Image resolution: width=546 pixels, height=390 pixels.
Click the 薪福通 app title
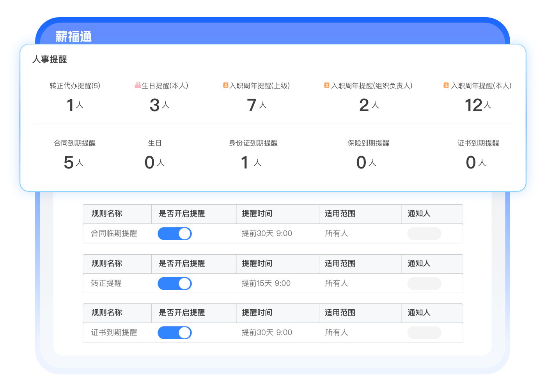coord(73,36)
